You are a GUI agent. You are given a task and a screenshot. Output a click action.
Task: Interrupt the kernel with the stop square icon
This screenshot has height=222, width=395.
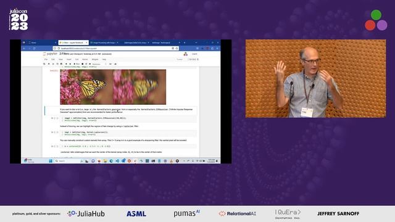click(x=83, y=64)
